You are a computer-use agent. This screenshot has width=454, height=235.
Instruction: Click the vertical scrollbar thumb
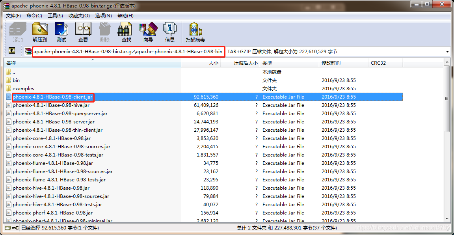(x=447, y=99)
